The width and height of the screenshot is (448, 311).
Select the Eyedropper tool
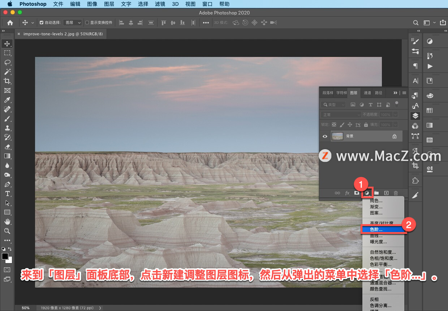pos(7,100)
